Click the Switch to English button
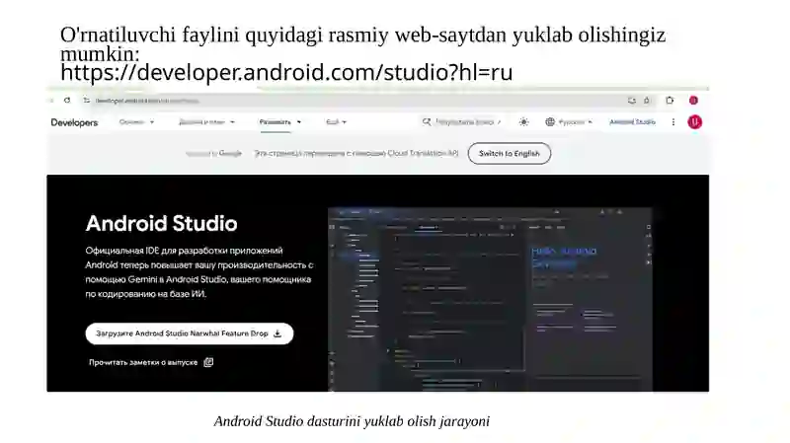The height and width of the screenshot is (443, 790). (510, 154)
